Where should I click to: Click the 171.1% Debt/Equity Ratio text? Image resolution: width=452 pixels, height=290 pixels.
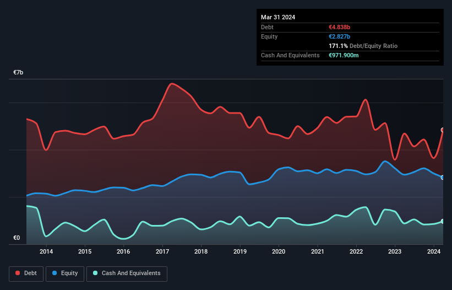363,46
